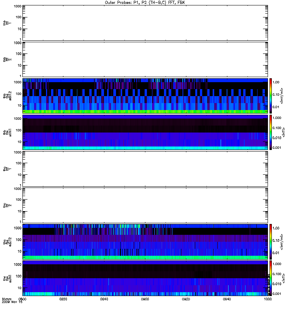Viewport: 290px width, 310px height.
Task: Click the 'thb fbk scm1' panel label
Action: [x=7, y=133]
